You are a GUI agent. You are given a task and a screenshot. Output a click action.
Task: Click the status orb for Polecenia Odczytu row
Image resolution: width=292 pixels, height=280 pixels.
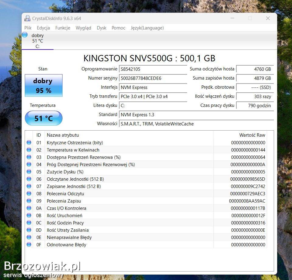29,193
